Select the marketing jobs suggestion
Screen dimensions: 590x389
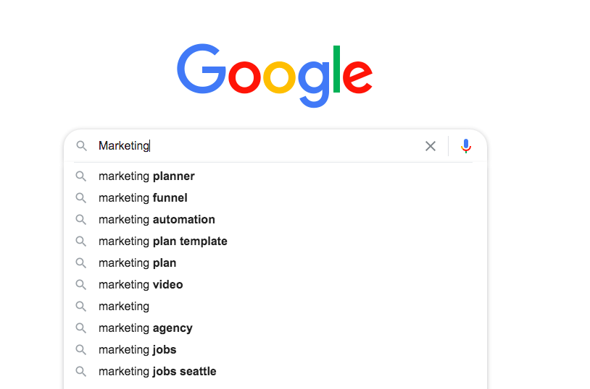coord(275,350)
